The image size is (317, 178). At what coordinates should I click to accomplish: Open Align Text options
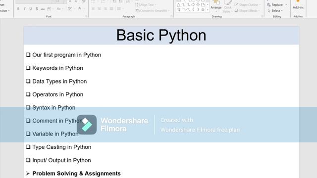point(146,4)
